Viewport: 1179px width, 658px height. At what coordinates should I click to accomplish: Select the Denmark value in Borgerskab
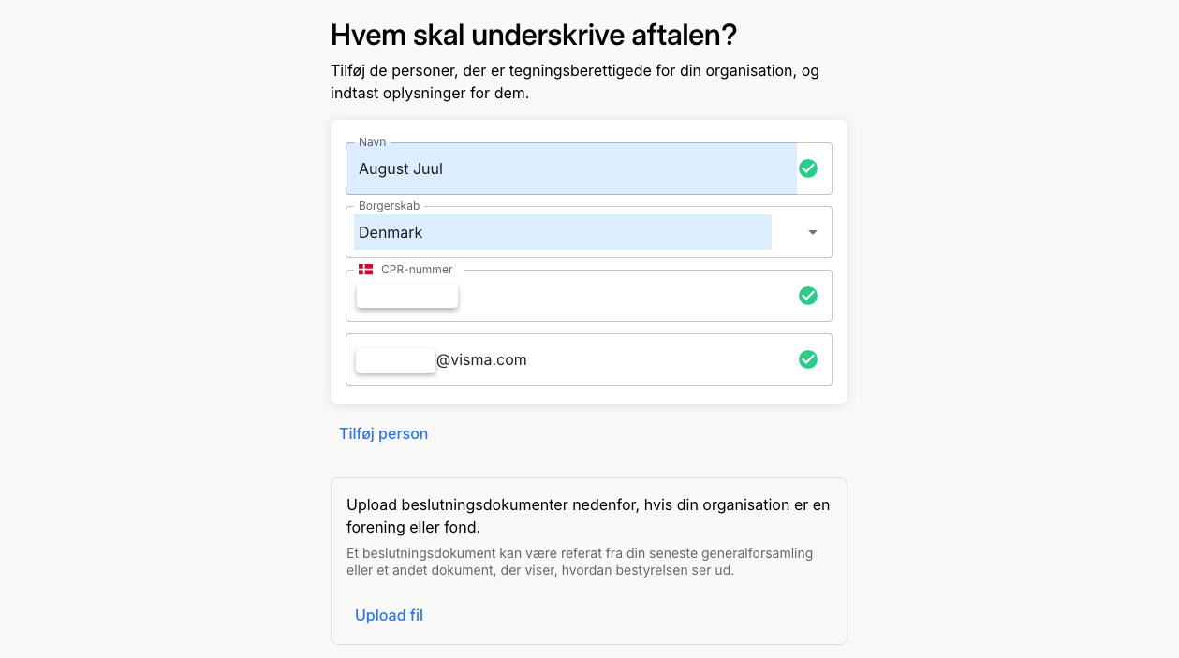pos(391,232)
